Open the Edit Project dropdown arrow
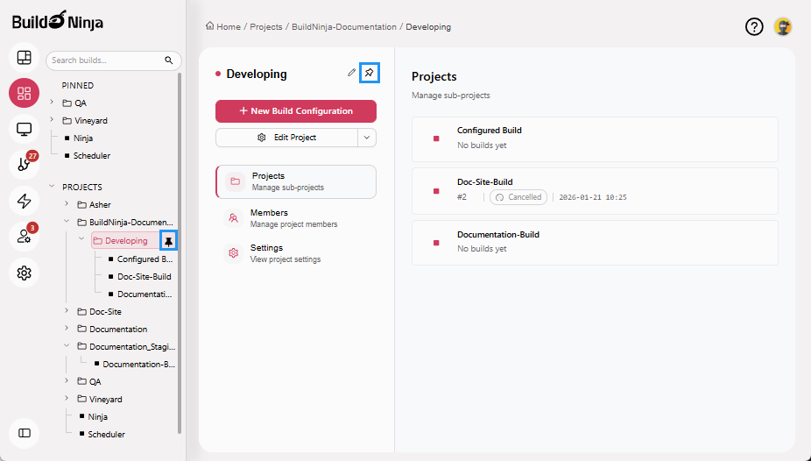Viewport: 811px width, 461px height. tap(367, 138)
